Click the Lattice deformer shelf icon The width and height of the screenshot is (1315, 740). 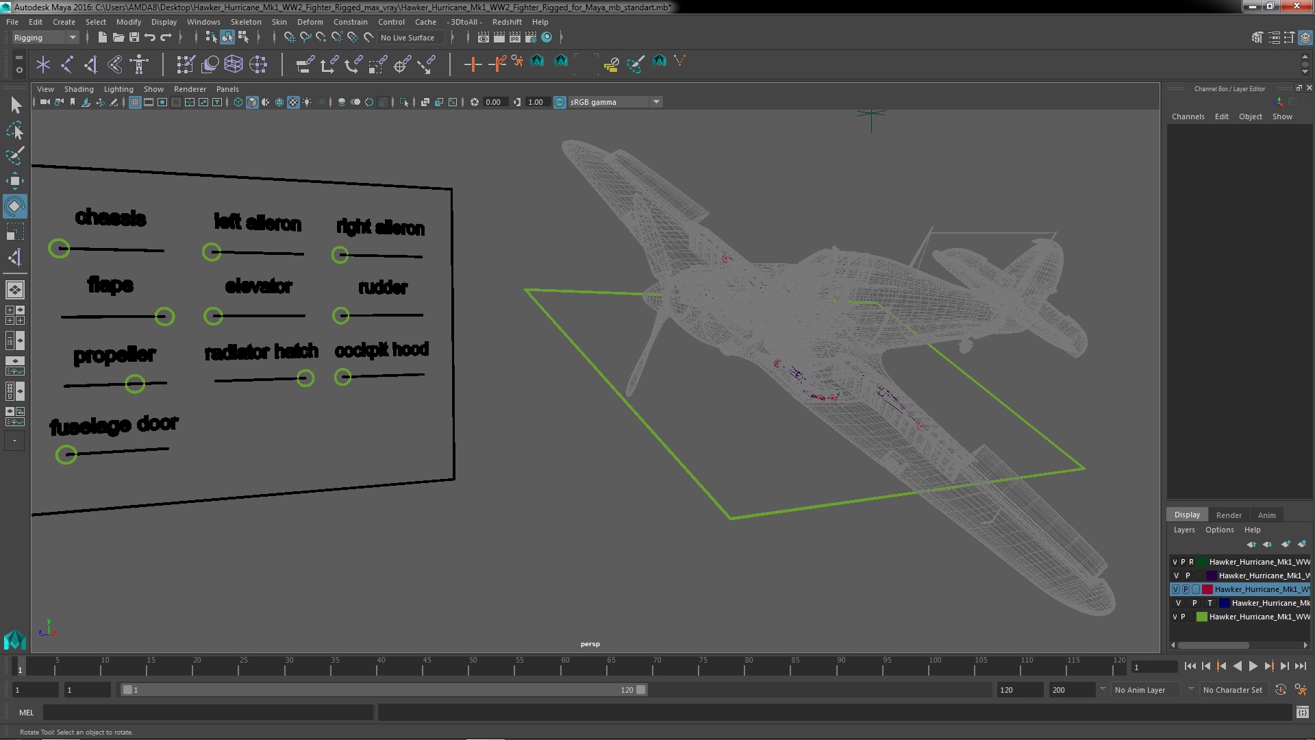(x=234, y=64)
